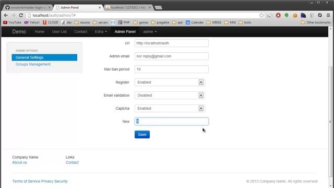This screenshot has height=188, width=334.
Task: Open the servers bookmarks folder
Action: tap(100, 22)
